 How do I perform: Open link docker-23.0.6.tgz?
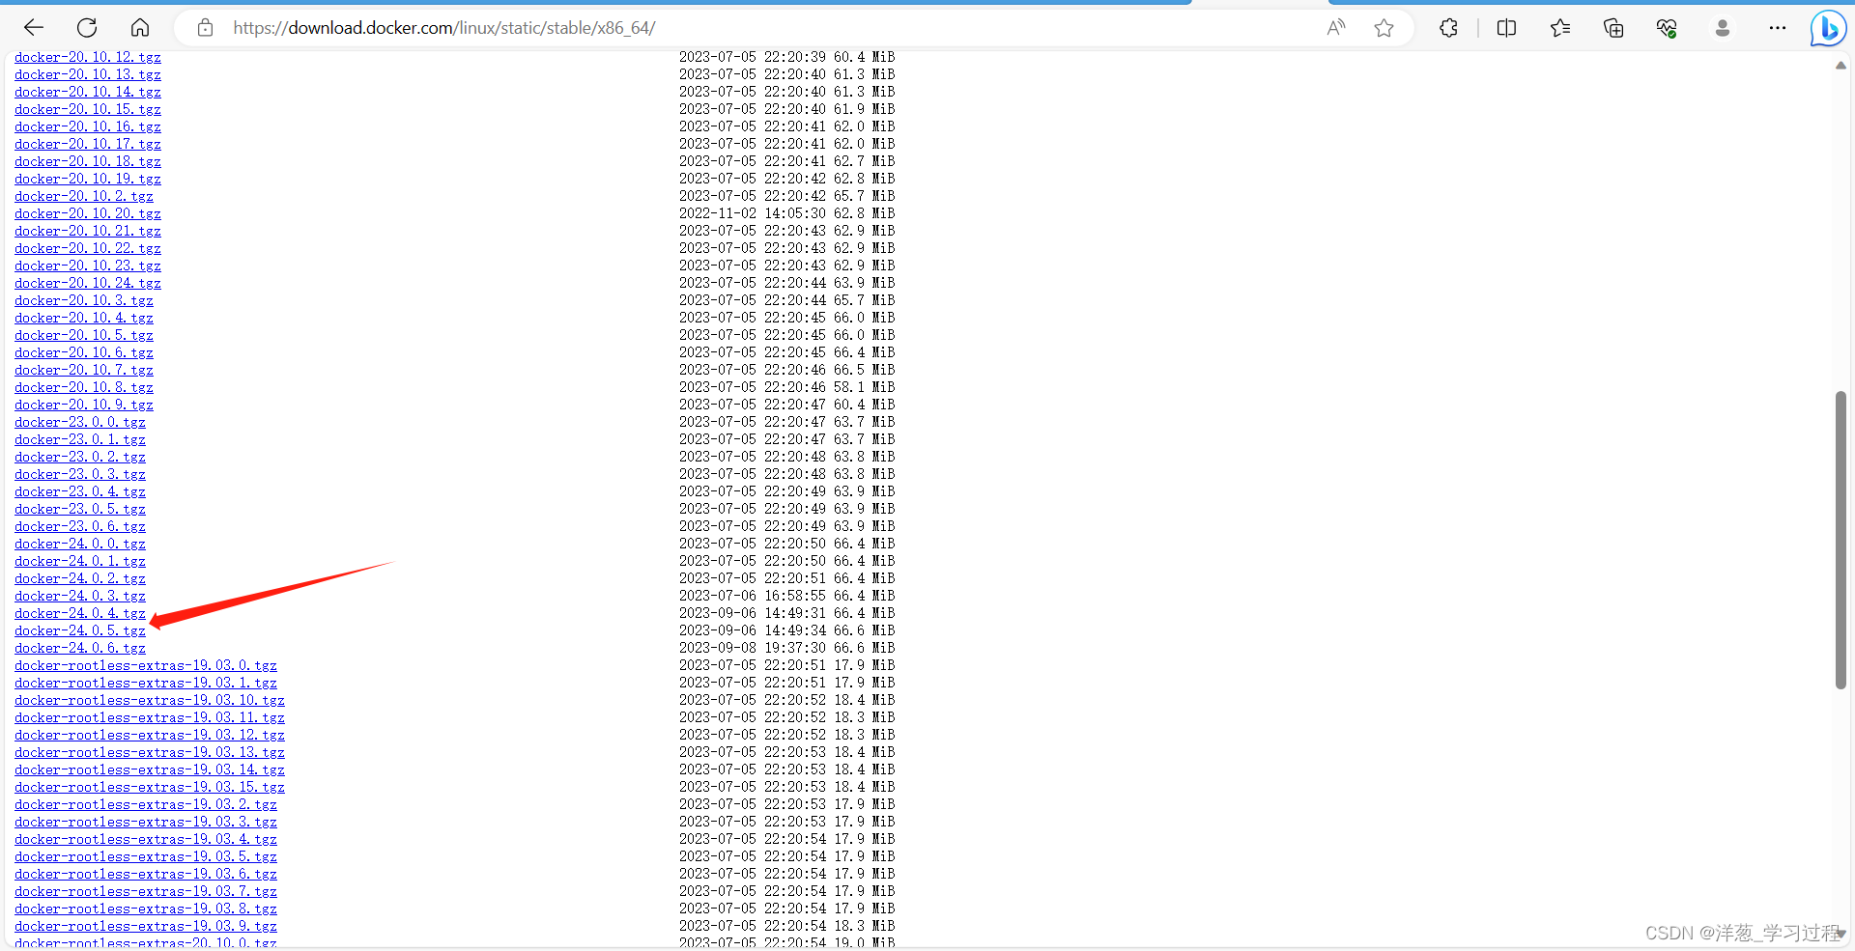(x=80, y=526)
